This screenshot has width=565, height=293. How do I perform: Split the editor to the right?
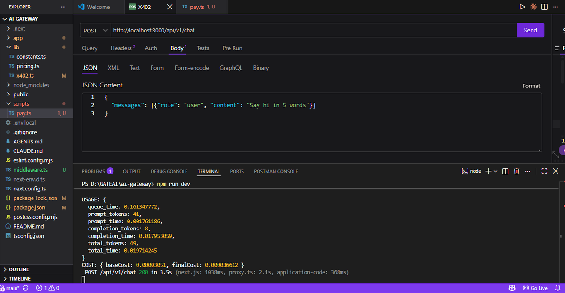point(544,7)
